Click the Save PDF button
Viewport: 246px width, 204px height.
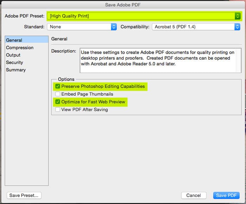tap(226, 195)
